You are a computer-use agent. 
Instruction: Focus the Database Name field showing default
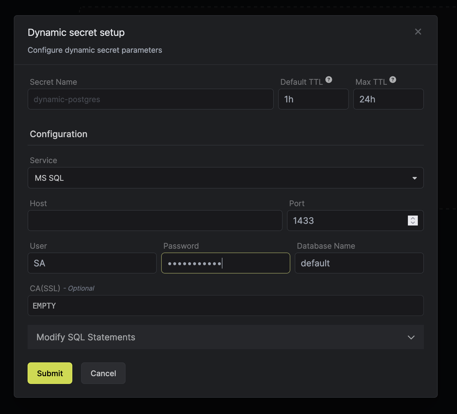(x=359, y=263)
